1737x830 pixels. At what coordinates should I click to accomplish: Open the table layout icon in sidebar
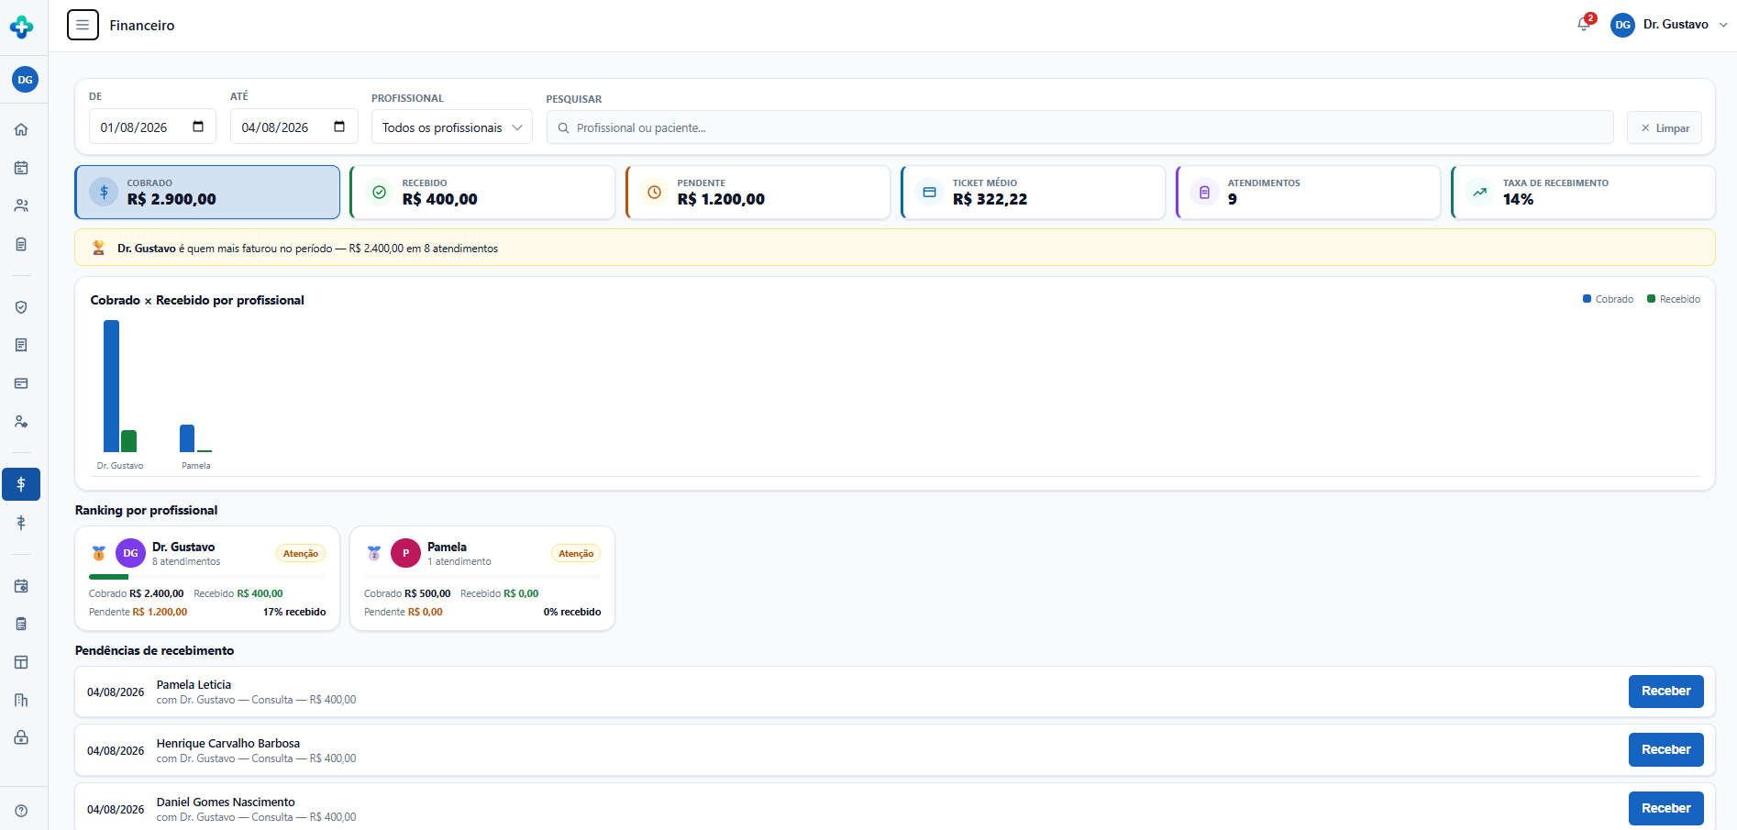[x=21, y=662]
